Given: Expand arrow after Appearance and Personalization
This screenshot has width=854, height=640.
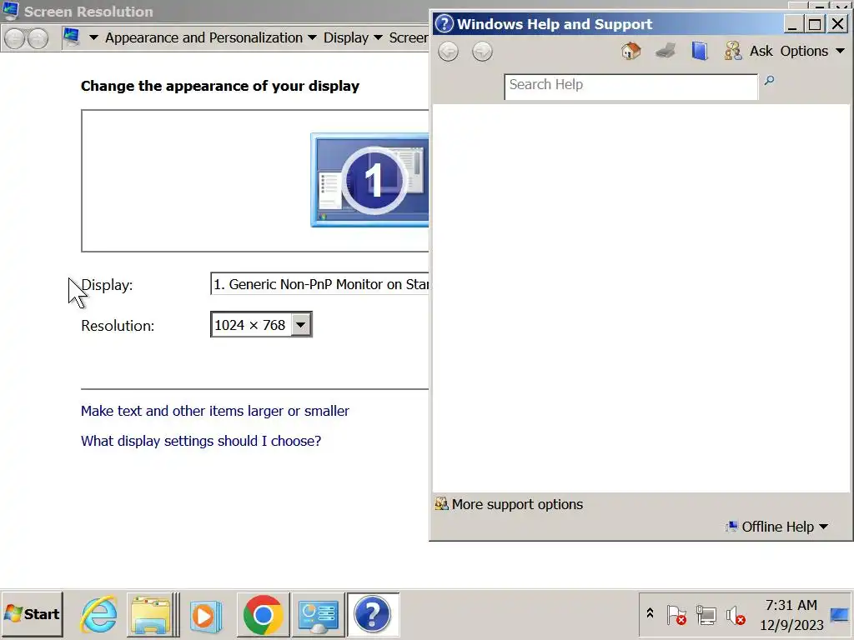Looking at the screenshot, I should click(312, 37).
